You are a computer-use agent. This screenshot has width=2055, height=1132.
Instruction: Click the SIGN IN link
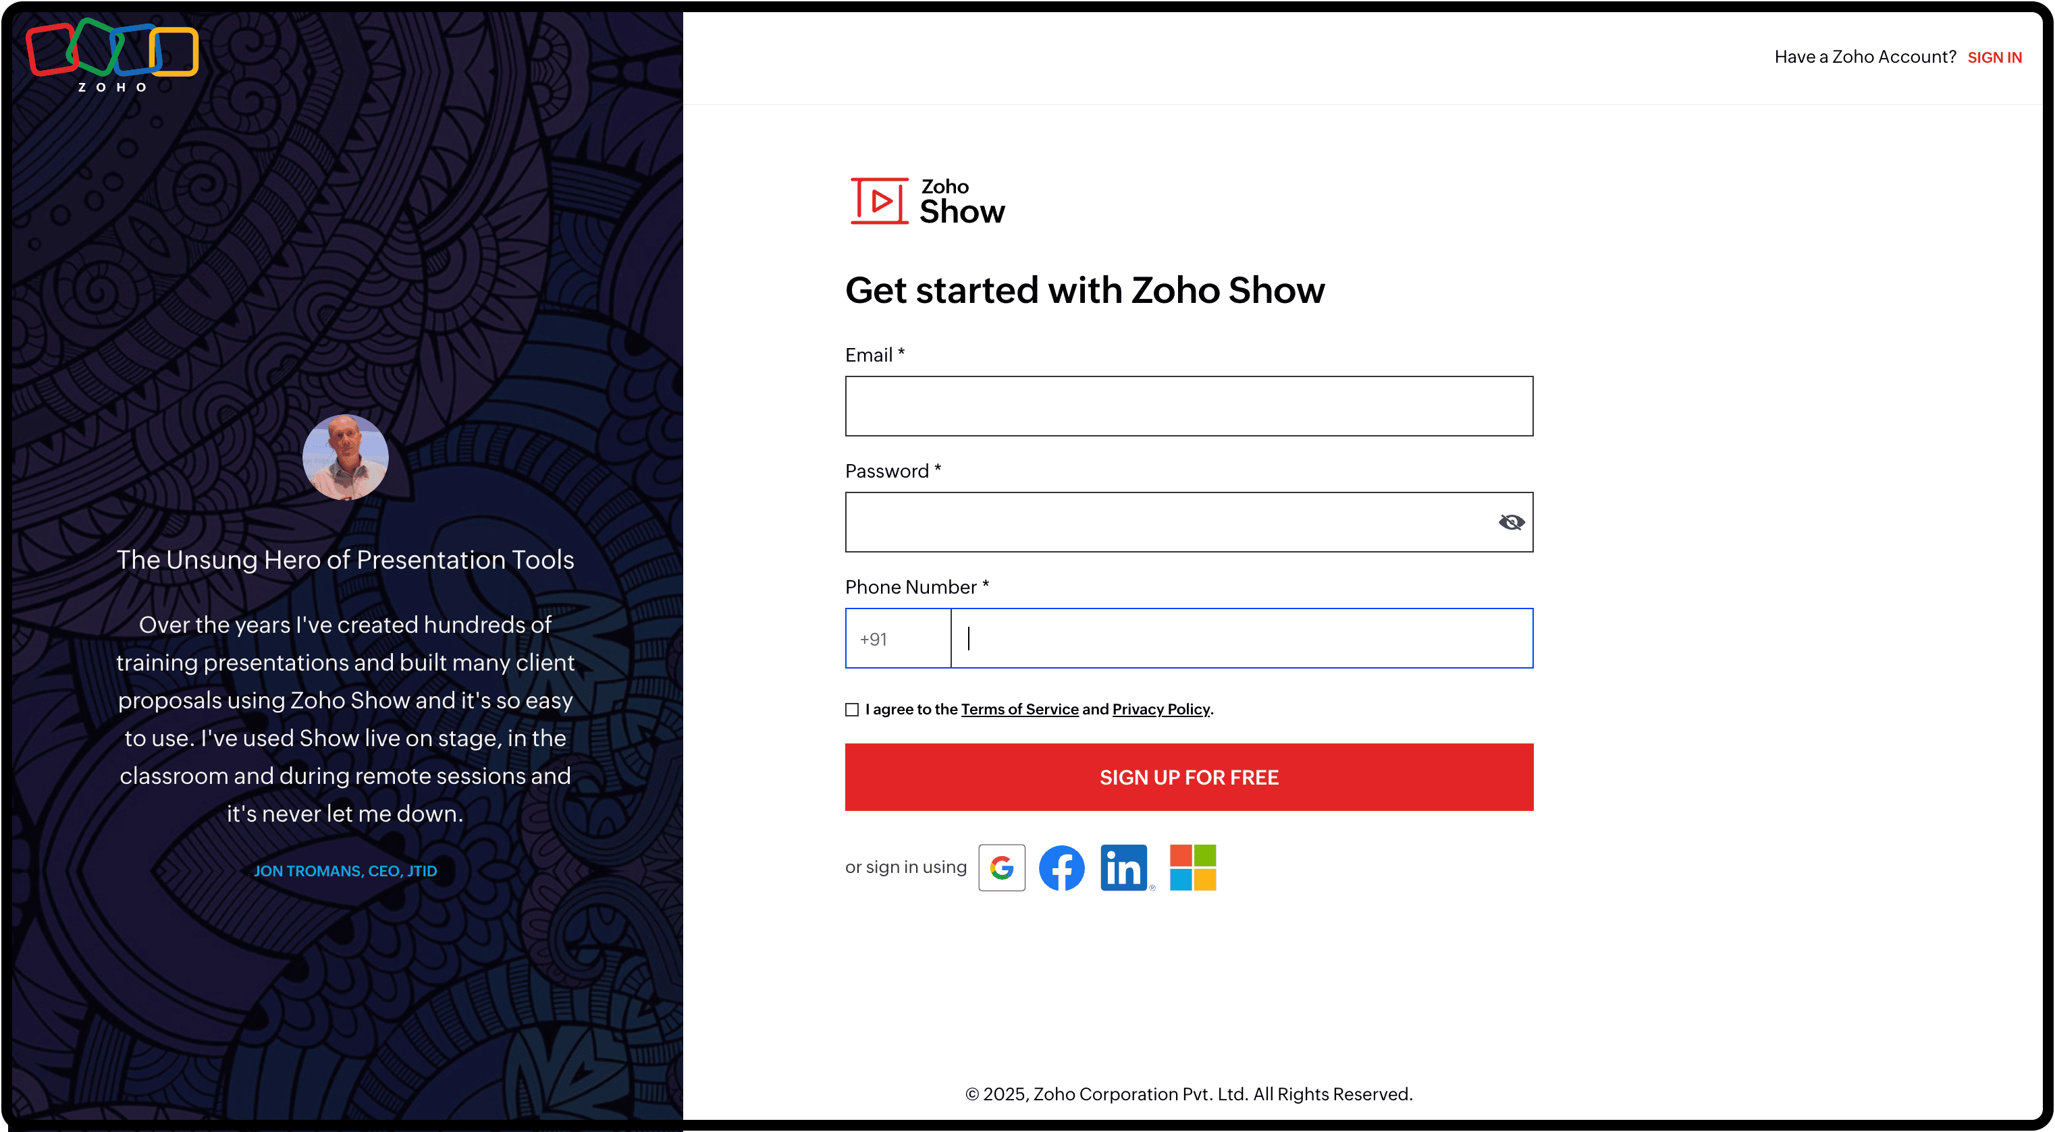(x=1994, y=57)
